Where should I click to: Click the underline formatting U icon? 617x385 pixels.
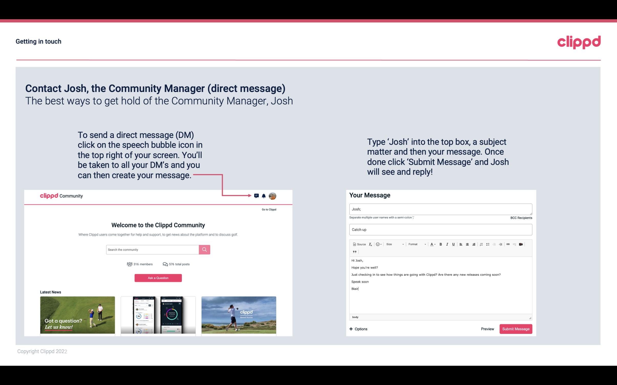[453, 244]
